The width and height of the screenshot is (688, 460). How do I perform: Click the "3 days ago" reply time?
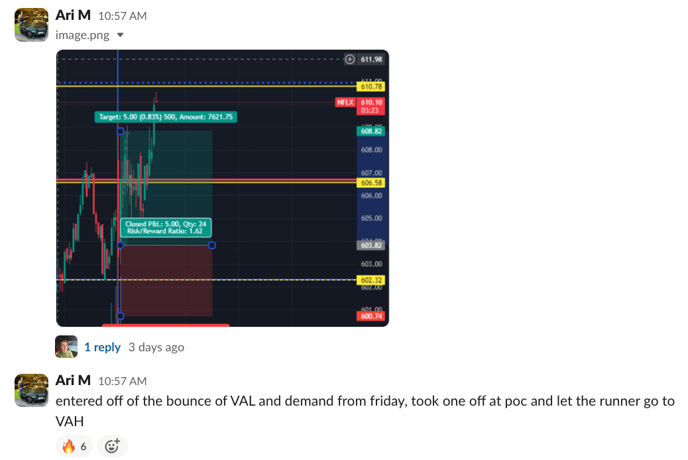(156, 347)
